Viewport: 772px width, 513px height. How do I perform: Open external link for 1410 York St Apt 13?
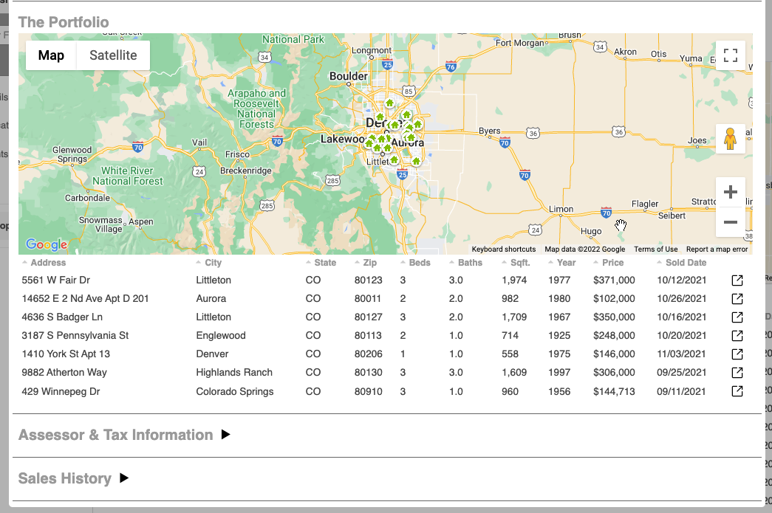click(x=737, y=354)
